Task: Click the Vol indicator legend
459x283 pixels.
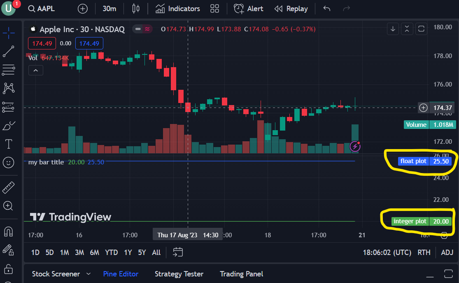Action: [33, 58]
